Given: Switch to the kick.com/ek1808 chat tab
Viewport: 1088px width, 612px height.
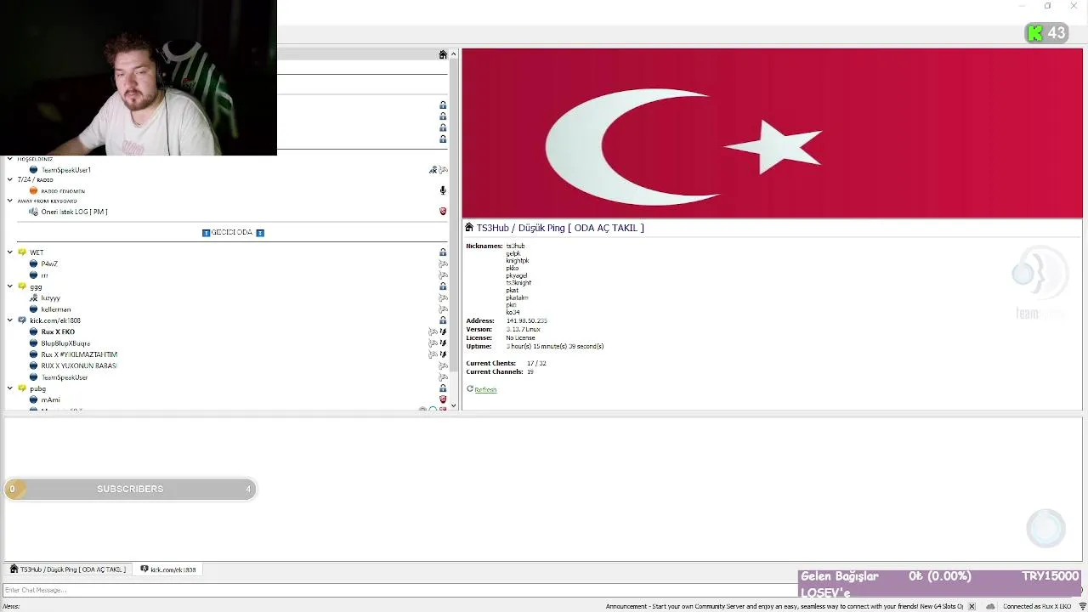Looking at the screenshot, I should pos(168,569).
